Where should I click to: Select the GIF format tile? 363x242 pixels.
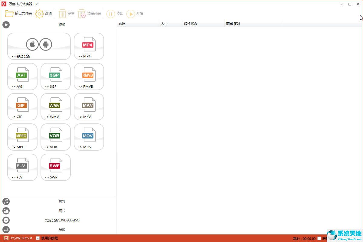pyautogui.click(x=22, y=107)
